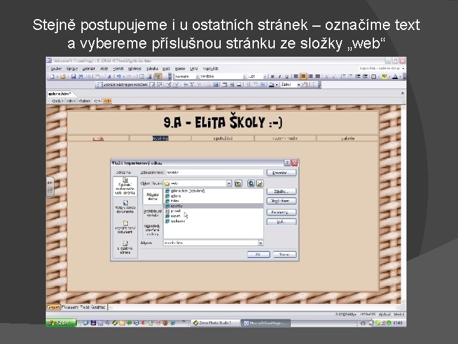Open the Nápověda menu

coord(211,68)
